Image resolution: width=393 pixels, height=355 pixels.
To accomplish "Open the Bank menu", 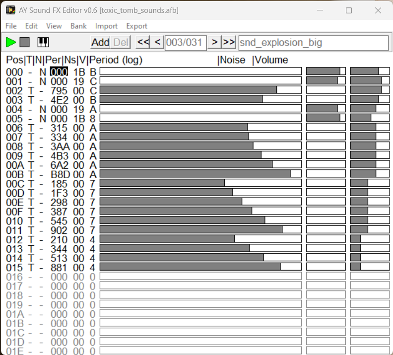I will click(x=78, y=26).
